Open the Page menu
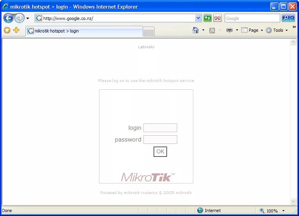The image size is (299, 216). point(252,30)
